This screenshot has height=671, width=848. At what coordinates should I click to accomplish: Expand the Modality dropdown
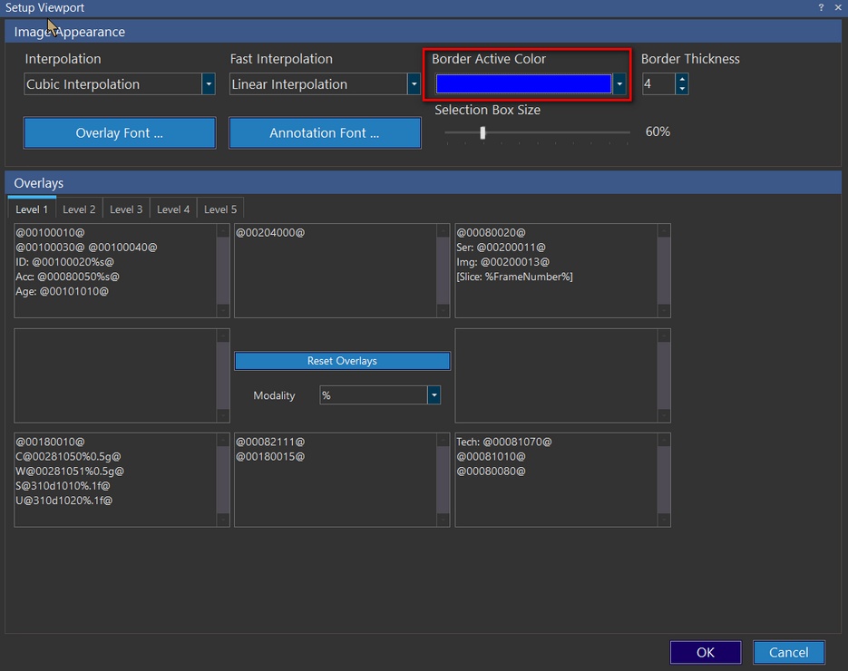tap(434, 395)
